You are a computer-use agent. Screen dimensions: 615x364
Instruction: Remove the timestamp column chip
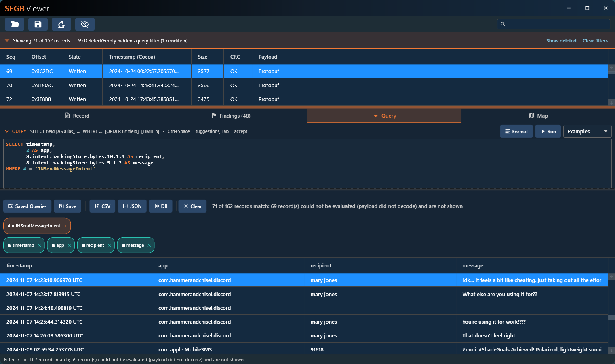click(x=39, y=245)
